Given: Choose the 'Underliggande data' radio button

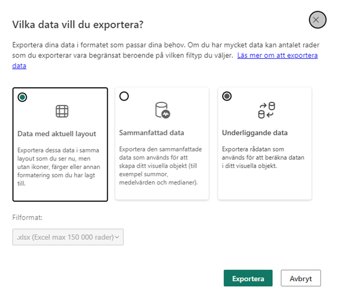Looking at the screenshot, I should [227, 96].
